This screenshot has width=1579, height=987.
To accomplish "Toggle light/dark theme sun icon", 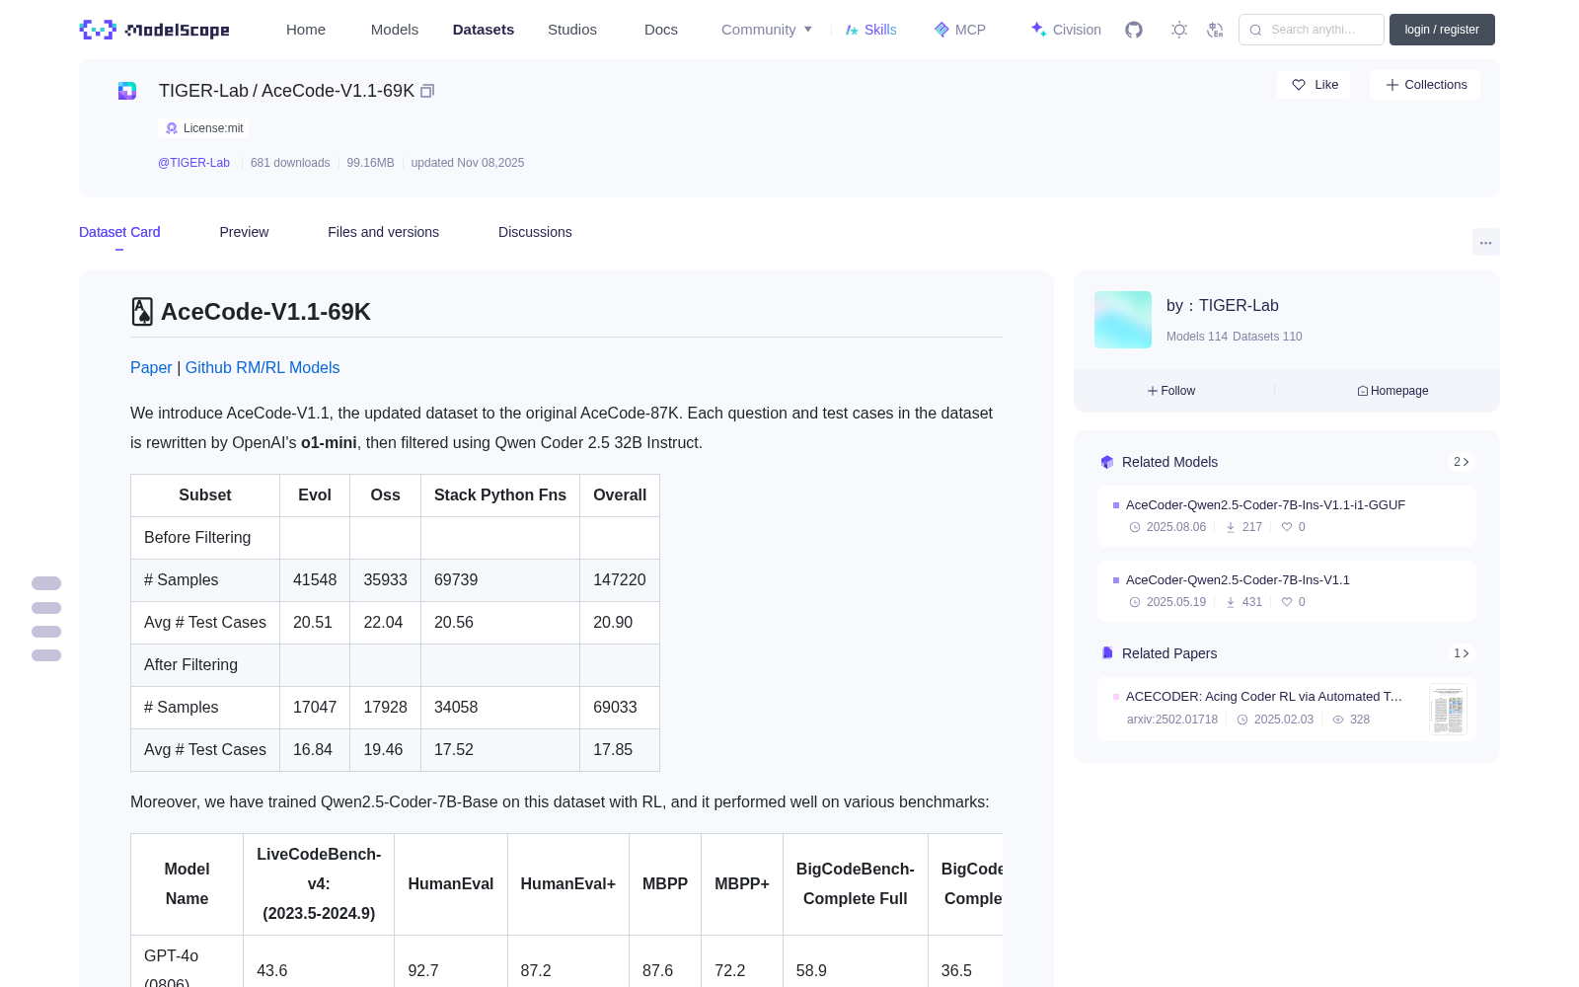I will click(1179, 30).
